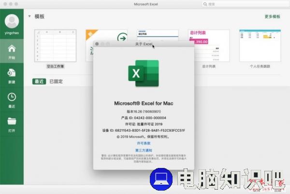
Task: Click the 总计列表 label under thumbnail
Action: (x=209, y=66)
